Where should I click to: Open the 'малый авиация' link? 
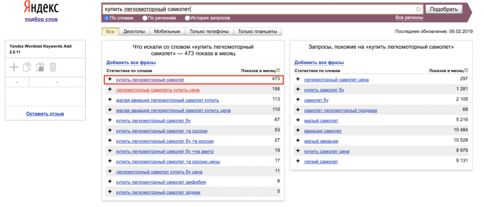click(x=321, y=141)
